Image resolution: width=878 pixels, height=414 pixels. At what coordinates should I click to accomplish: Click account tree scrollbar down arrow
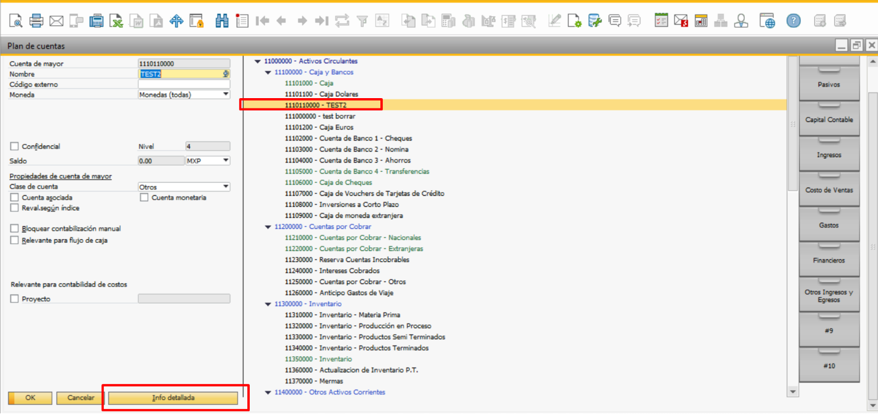click(793, 391)
